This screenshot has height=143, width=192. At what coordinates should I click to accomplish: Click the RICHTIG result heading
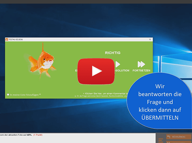point(113,53)
